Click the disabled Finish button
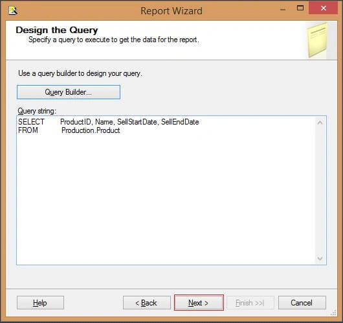The image size is (343, 323). coord(250,303)
